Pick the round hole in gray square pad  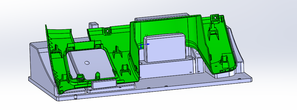(87, 63)
